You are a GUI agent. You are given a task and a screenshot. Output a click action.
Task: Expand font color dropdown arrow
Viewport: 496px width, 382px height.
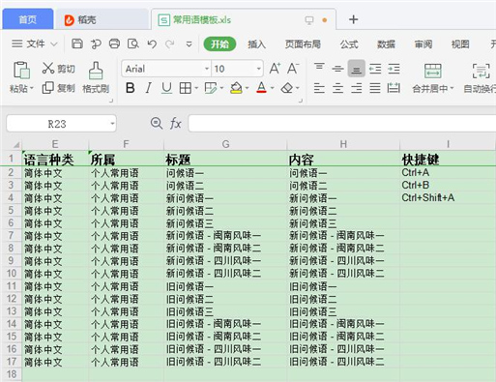click(x=273, y=88)
